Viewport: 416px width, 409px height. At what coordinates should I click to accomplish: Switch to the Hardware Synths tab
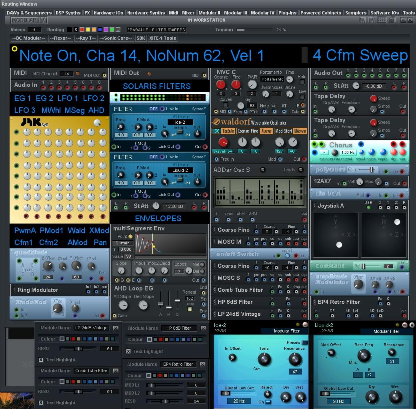pyautogui.click(x=146, y=13)
